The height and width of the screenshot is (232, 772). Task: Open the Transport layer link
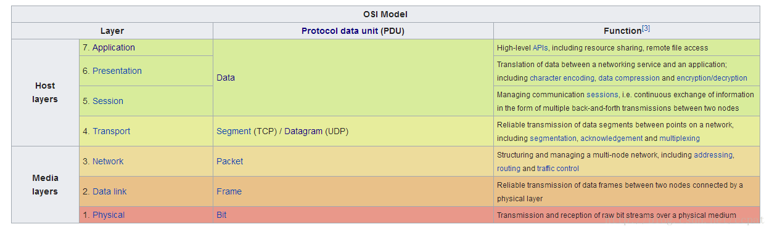pos(111,131)
